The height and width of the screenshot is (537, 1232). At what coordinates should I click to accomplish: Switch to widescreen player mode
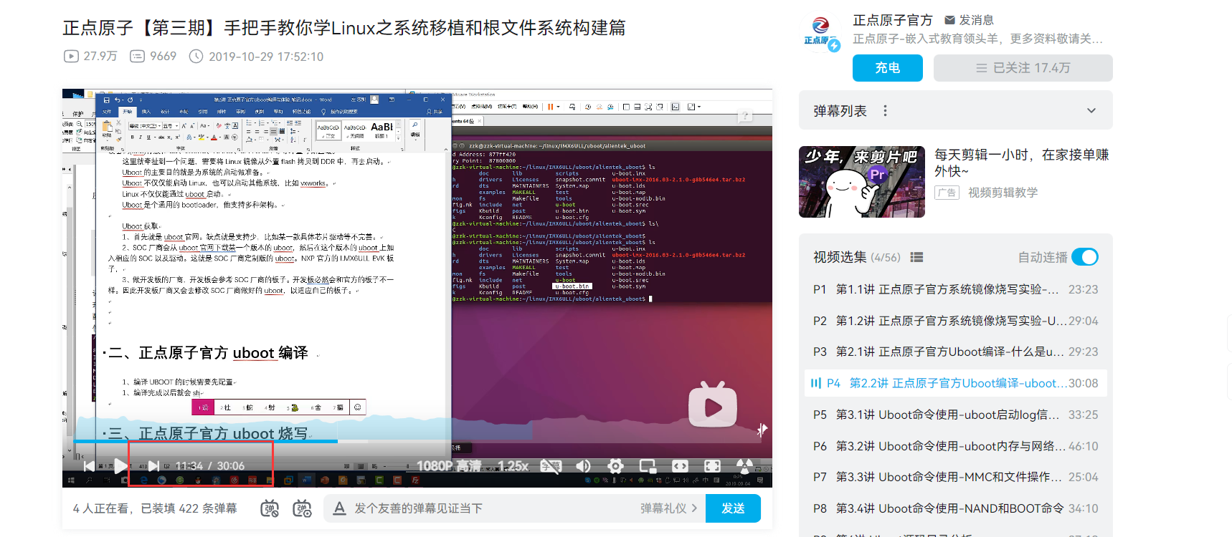pos(680,466)
